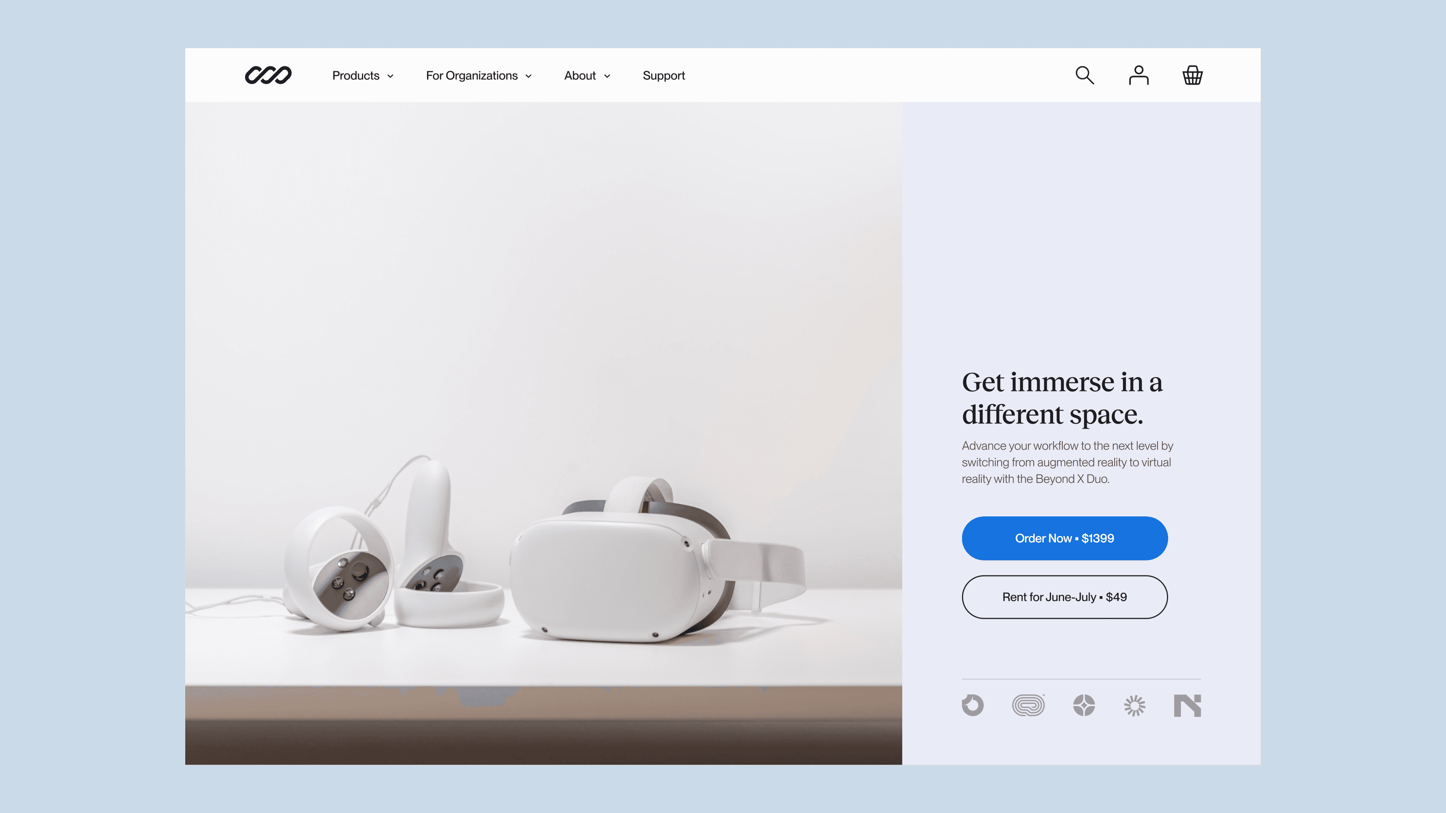Open the About menu label
1446x813 pixels.
[580, 76]
